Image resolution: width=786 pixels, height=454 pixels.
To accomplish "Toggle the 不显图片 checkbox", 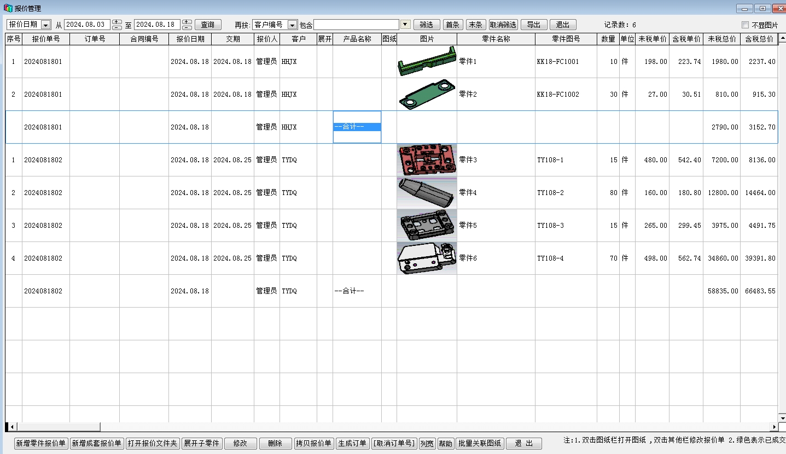I will tap(745, 25).
